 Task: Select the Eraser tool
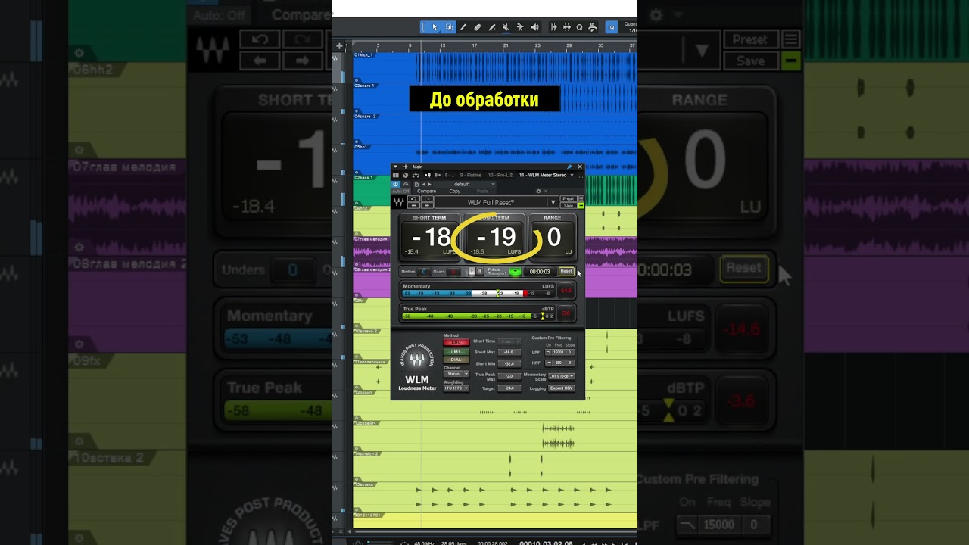478,27
